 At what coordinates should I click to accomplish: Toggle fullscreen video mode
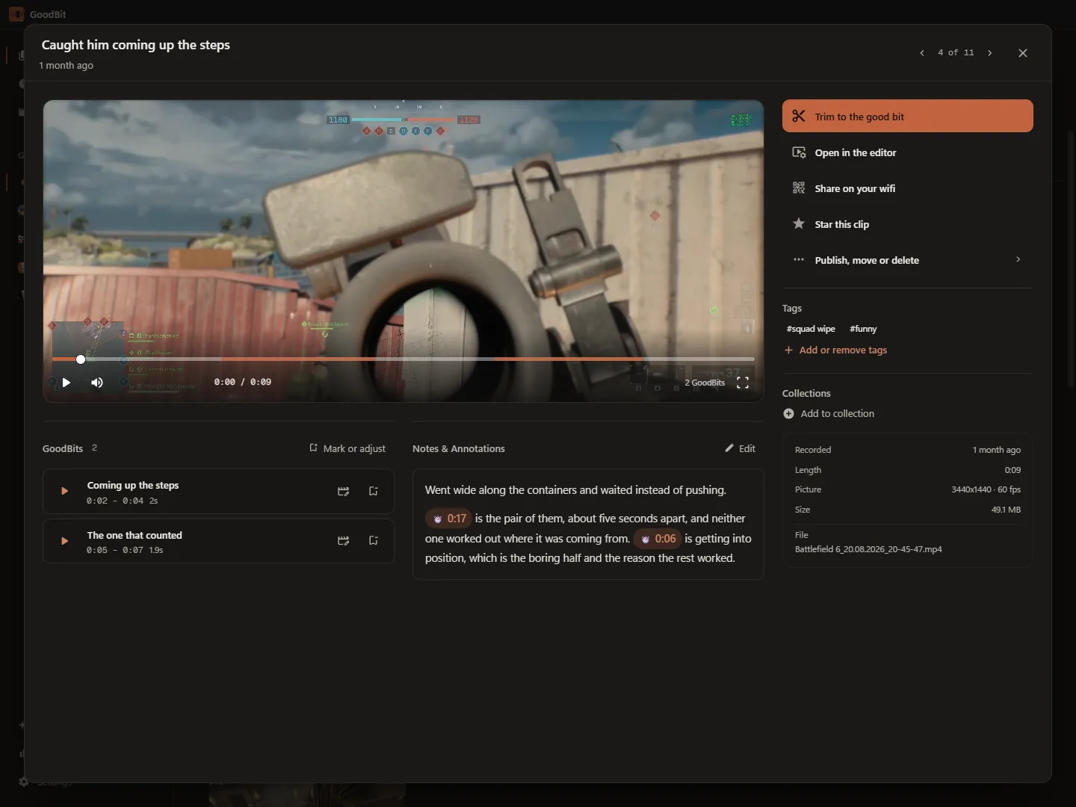coord(743,383)
